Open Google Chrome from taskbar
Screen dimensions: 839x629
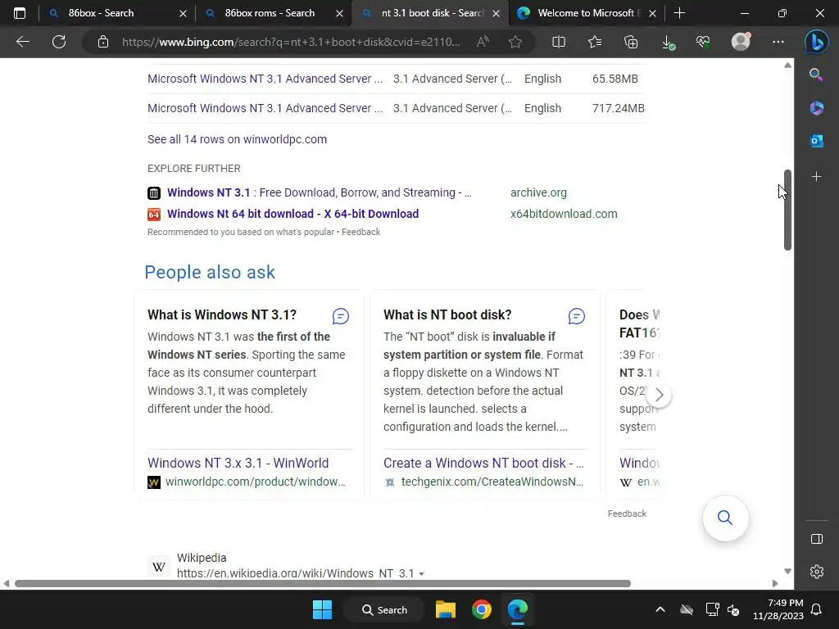click(x=482, y=609)
